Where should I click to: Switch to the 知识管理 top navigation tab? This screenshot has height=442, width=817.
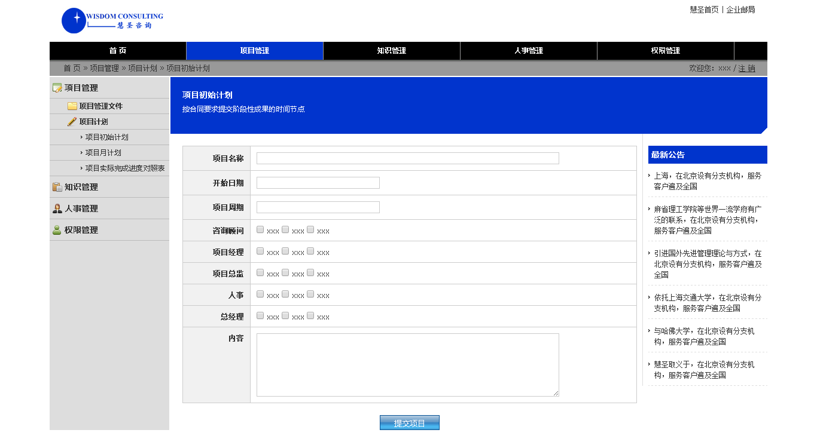(x=391, y=51)
